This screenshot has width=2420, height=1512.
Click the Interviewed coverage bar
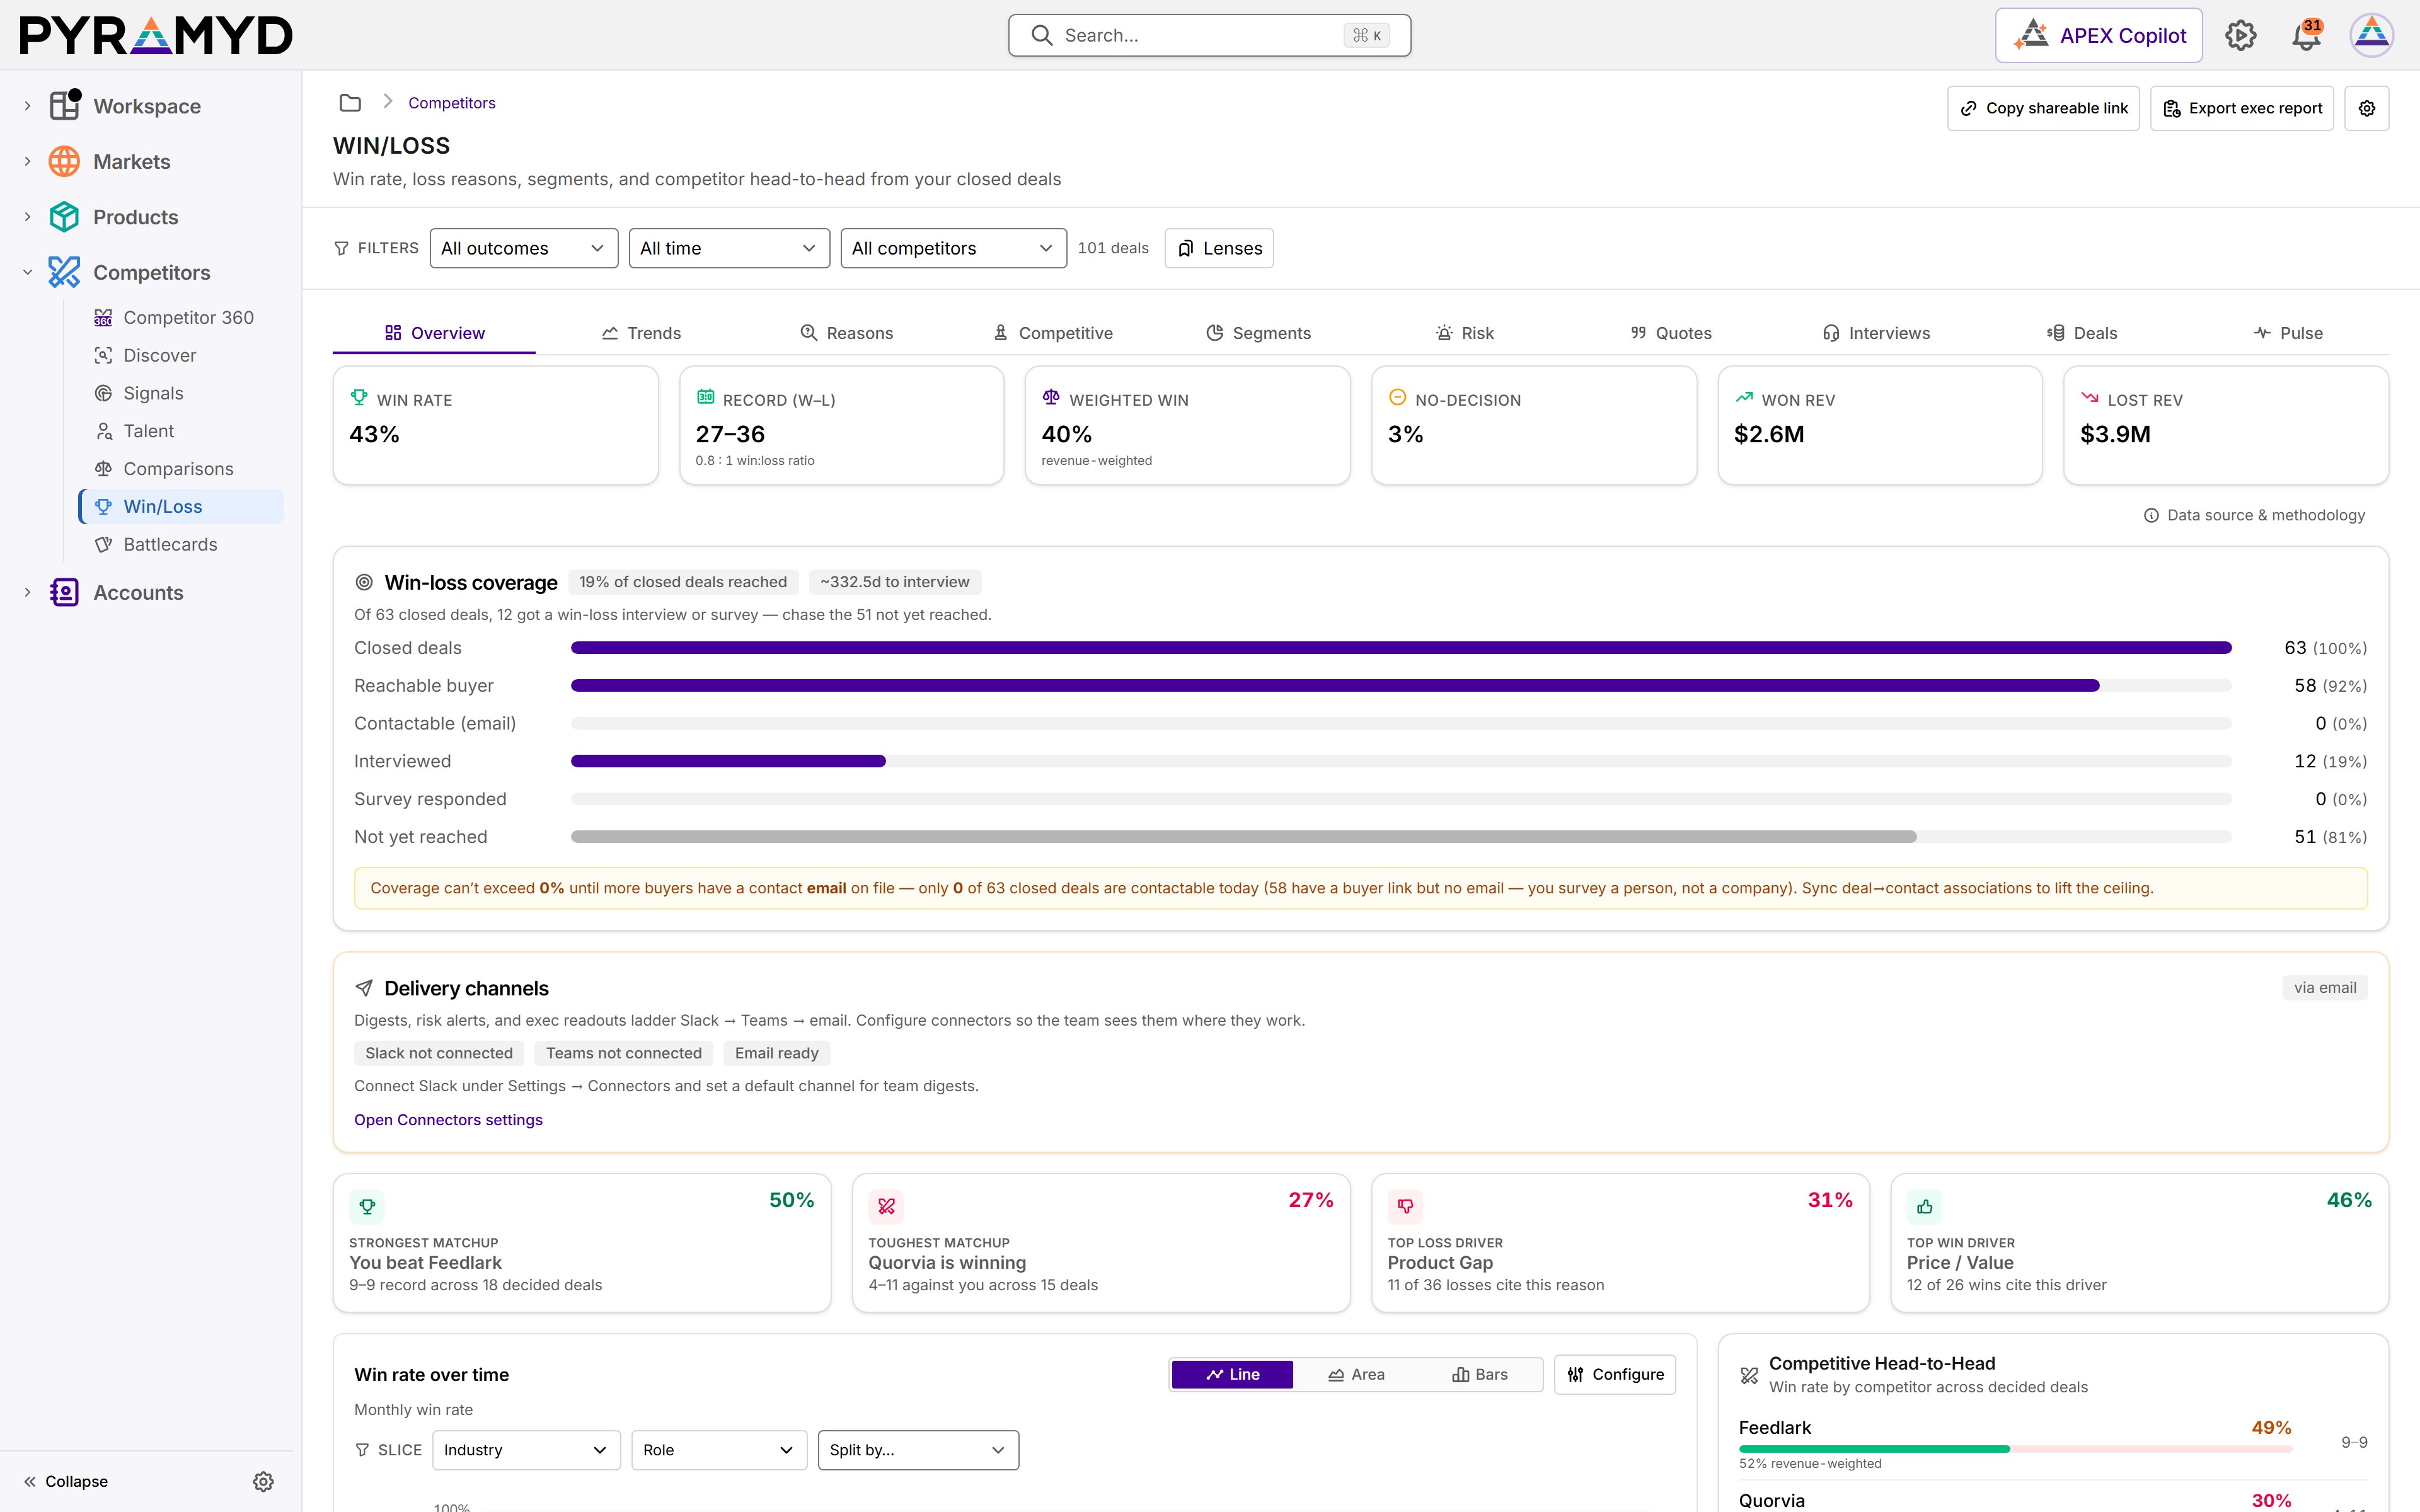point(1400,761)
